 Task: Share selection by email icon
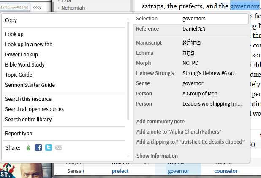59,148
